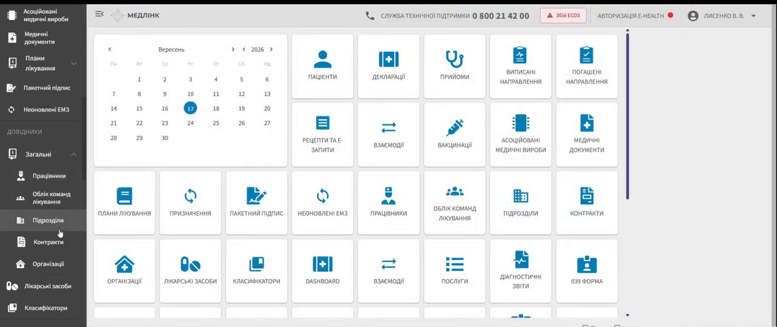Open the Призначення tile
This screenshot has width=777, height=327.
[191, 203]
